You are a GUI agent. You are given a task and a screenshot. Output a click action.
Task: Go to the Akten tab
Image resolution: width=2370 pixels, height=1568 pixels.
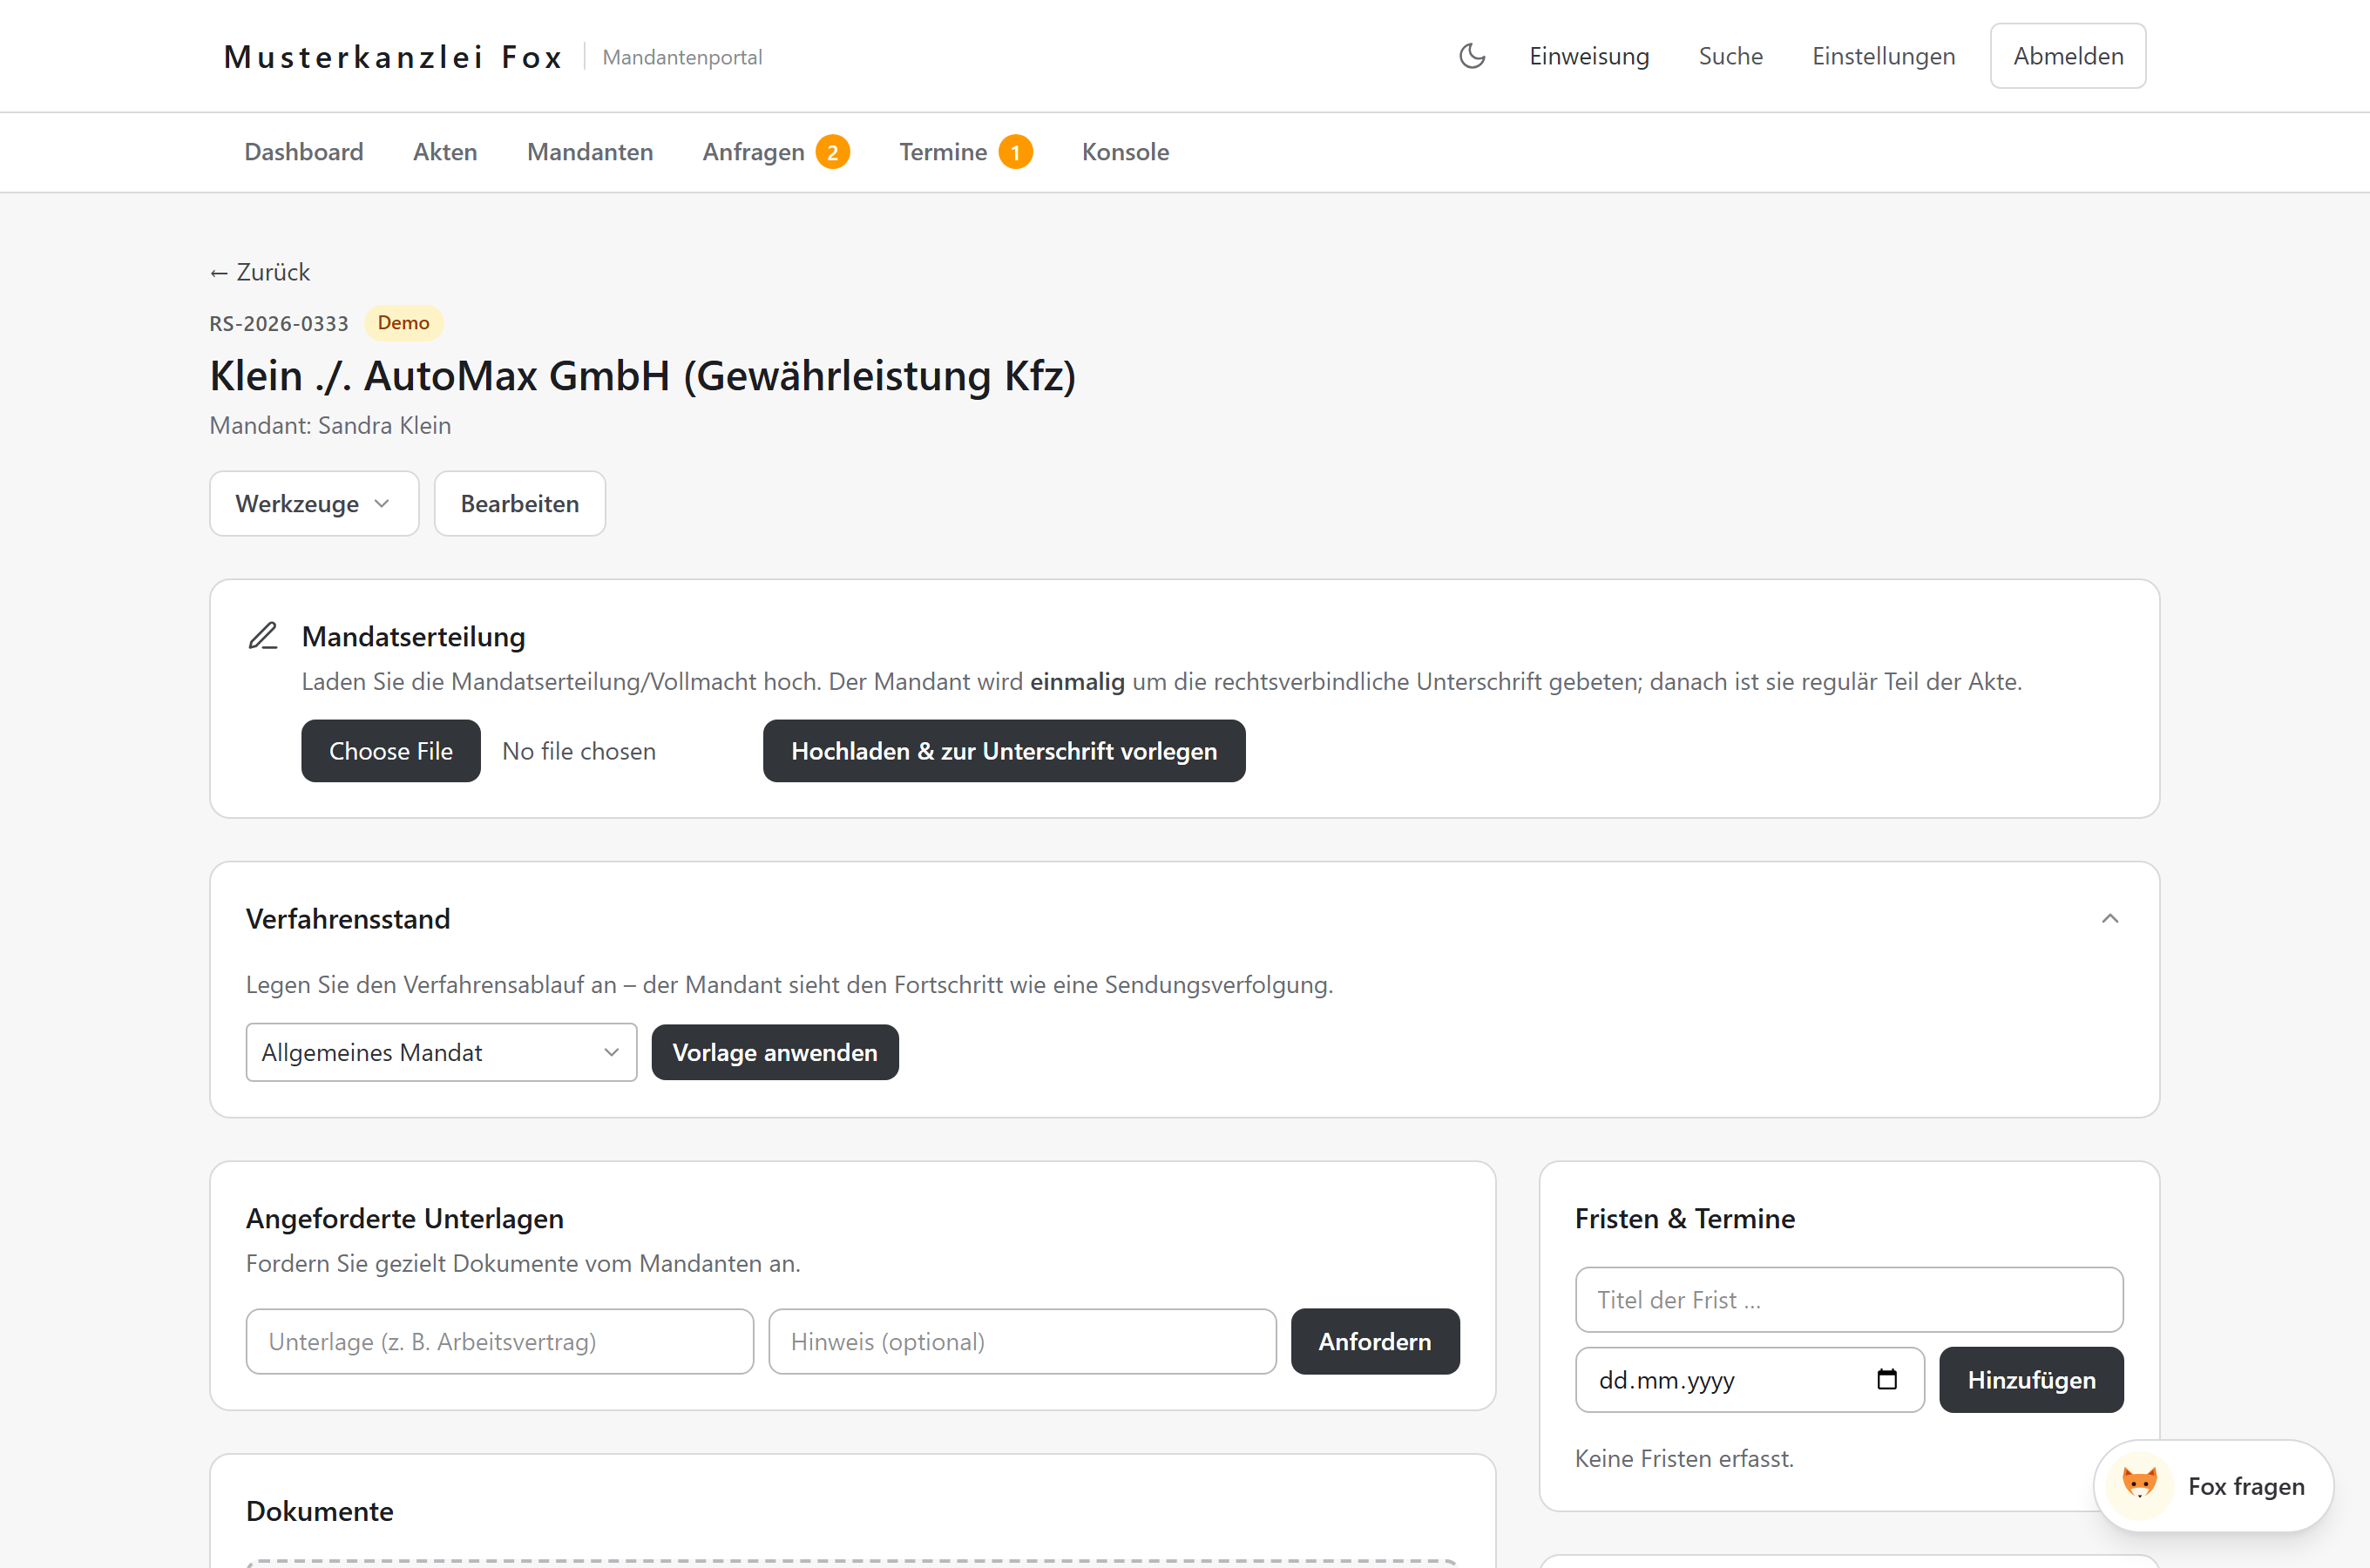click(x=445, y=152)
